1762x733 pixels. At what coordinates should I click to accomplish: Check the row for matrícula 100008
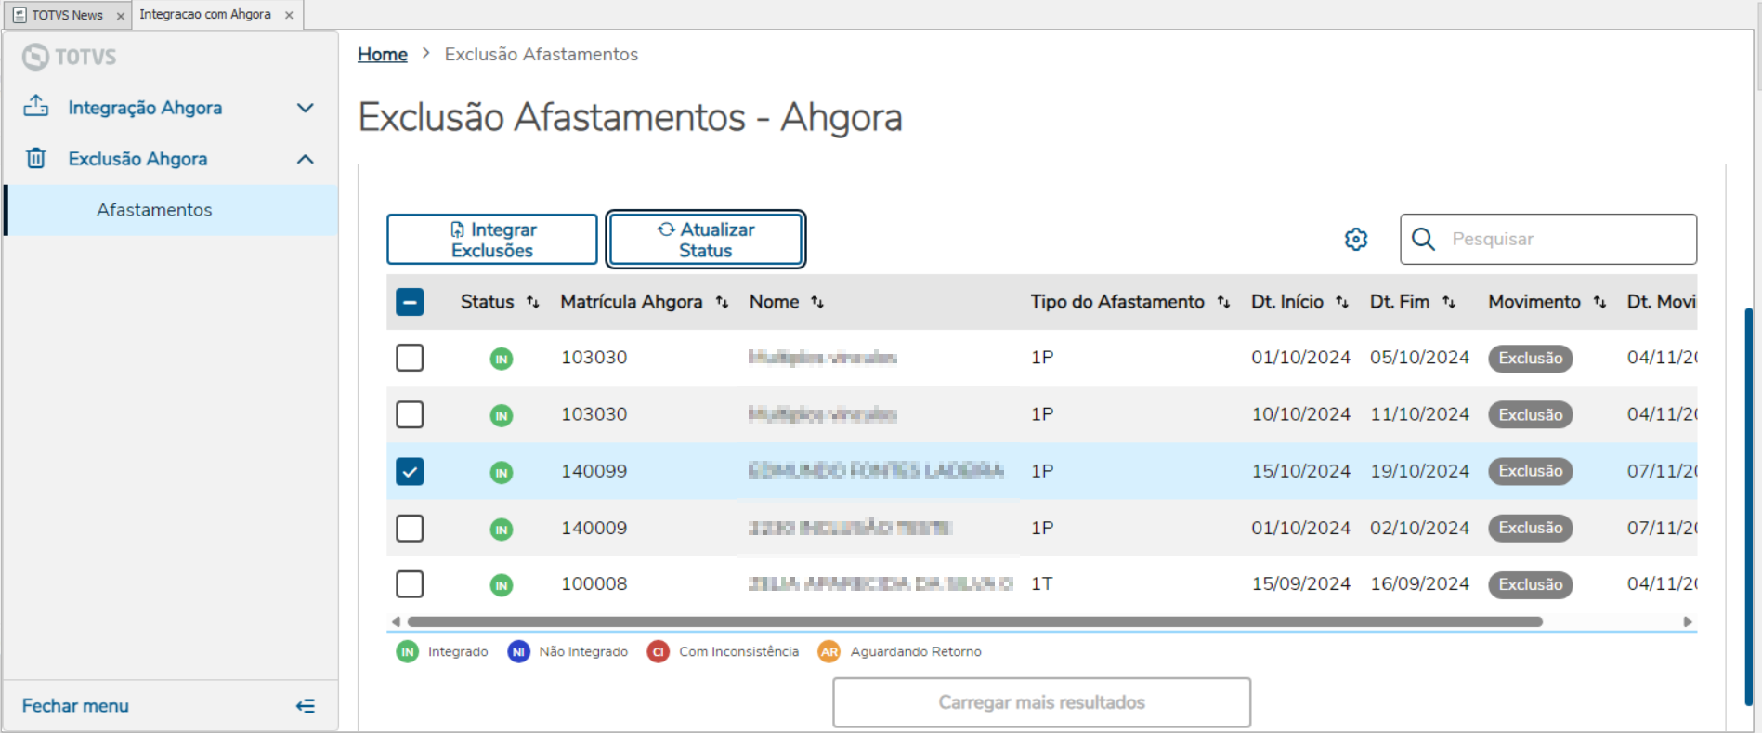(410, 584)
